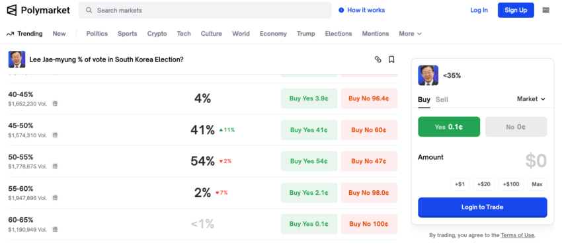Click the $1,947,896 Vol. text
The height and width of the screenshot is (245, 562).
pos(28,198)
